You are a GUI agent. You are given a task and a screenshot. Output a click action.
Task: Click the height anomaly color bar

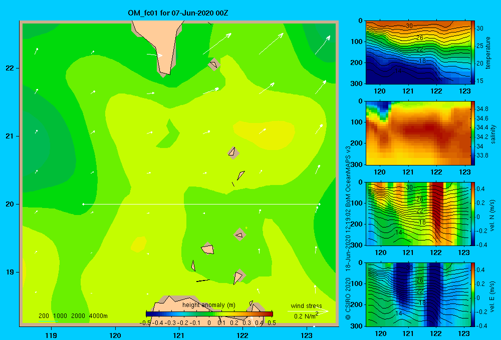tap(209, 314)
